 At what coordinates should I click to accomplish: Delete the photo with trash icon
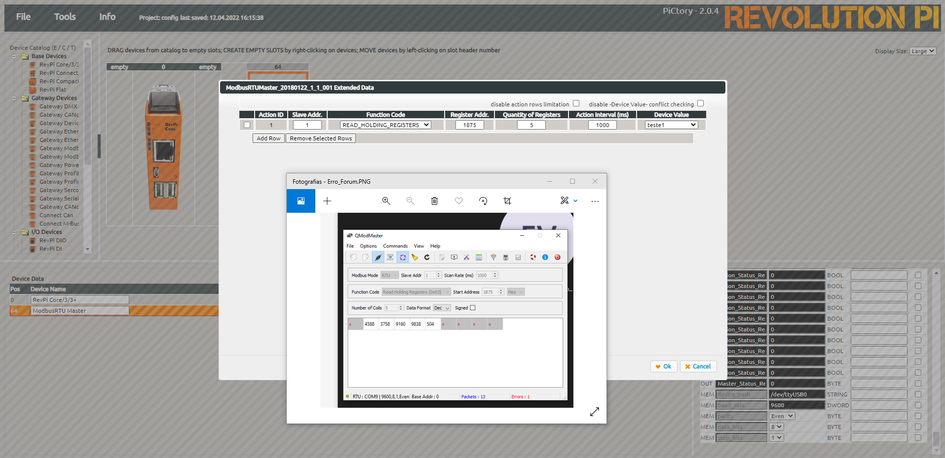point(434,201)
